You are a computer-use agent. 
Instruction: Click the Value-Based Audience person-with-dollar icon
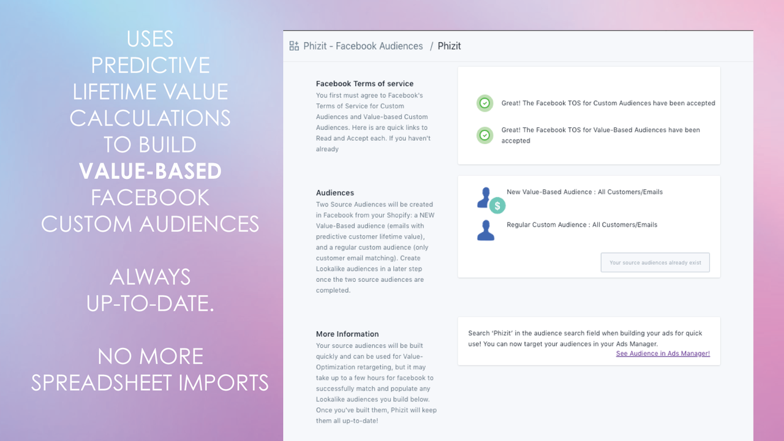490,200
